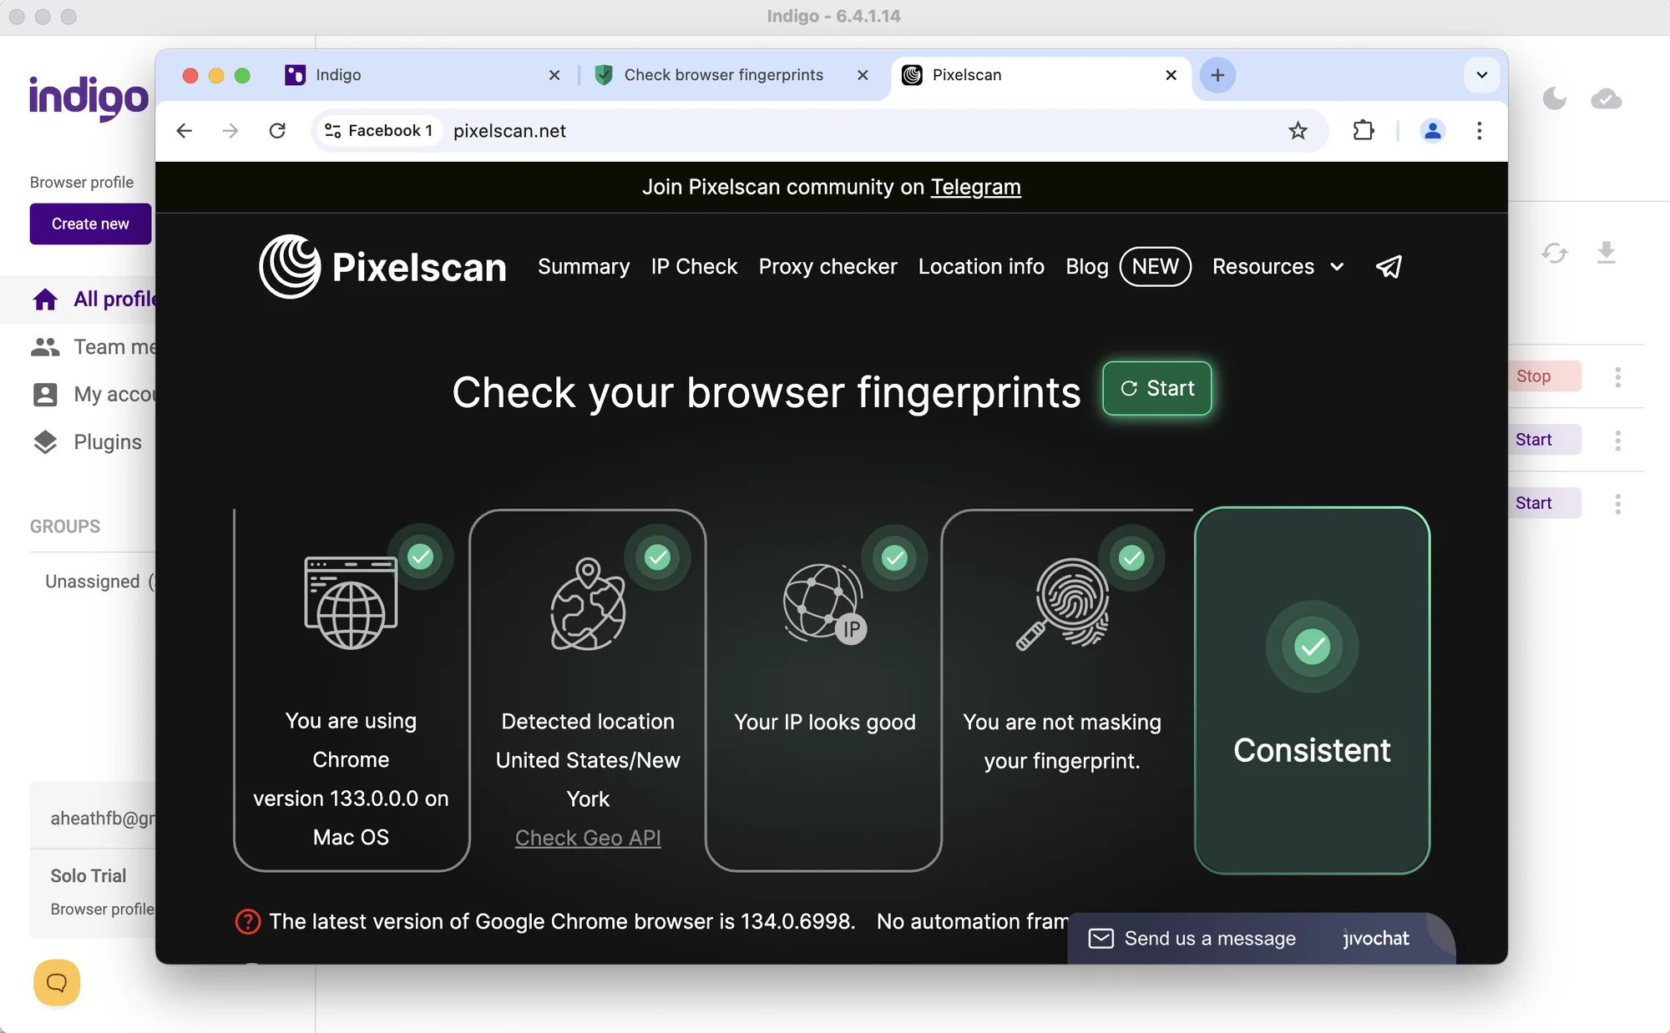Expand the Resources dropdown
Viewport: 1670px width, 1033px height.
point(1278,267)
